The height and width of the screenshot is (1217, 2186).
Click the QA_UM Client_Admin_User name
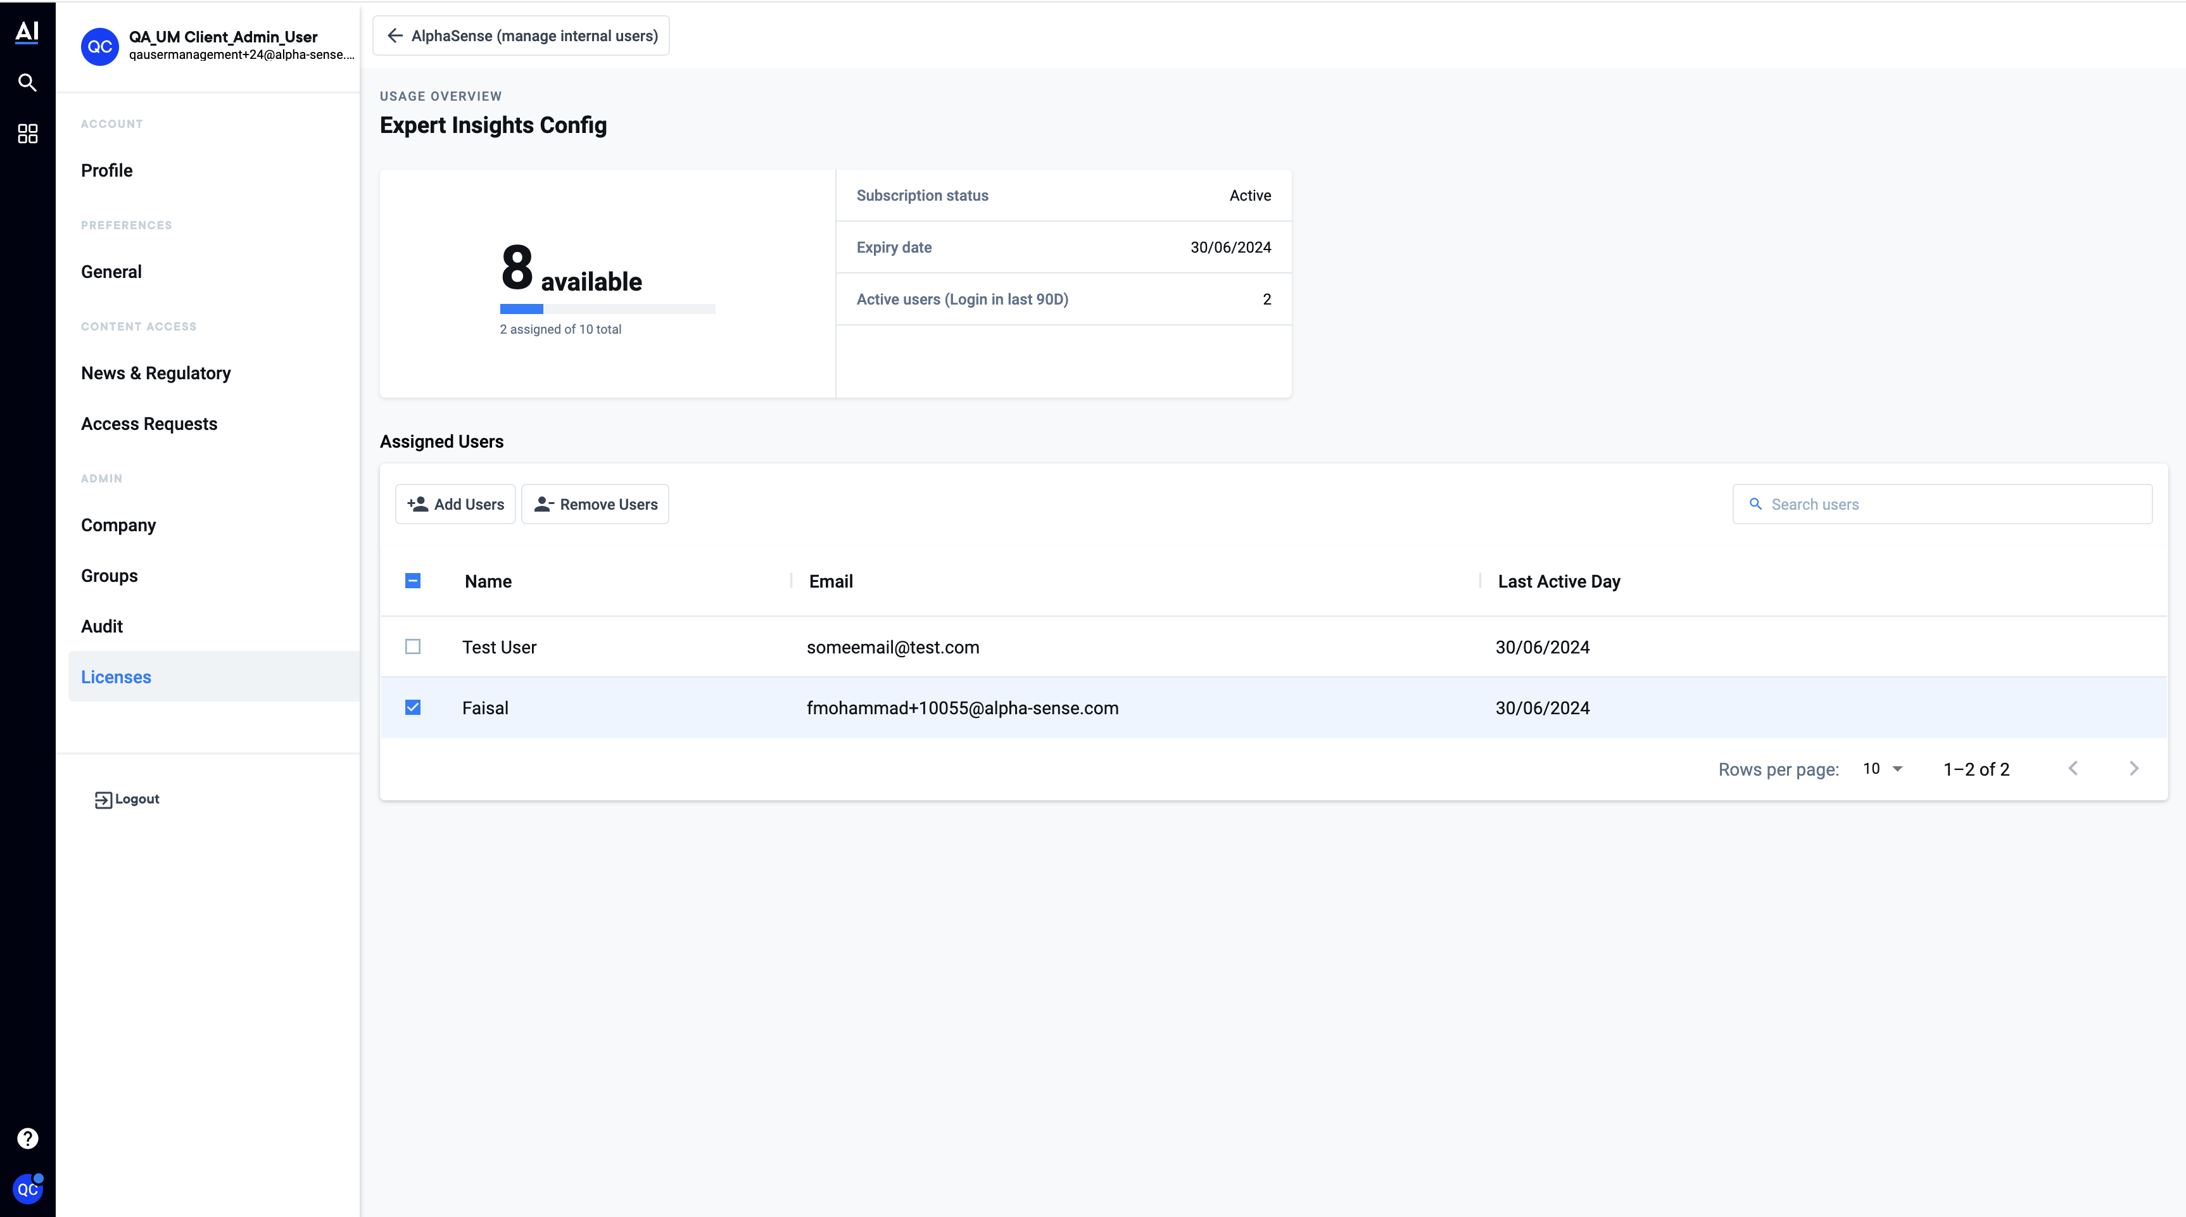223,37
